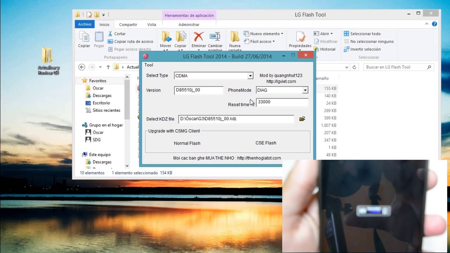Open the Actualizar y Rootear G3 desktop folder
This screenshot has width=450, height=253.
(49, 61)
